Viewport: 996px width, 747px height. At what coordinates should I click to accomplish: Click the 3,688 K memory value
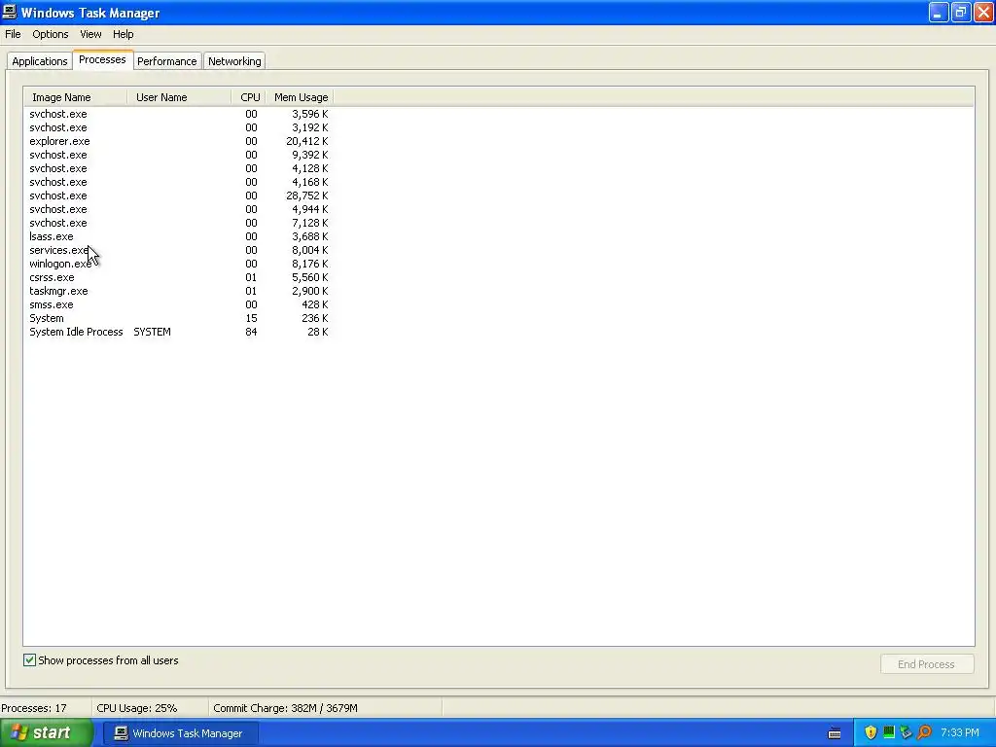pos(310,236)
